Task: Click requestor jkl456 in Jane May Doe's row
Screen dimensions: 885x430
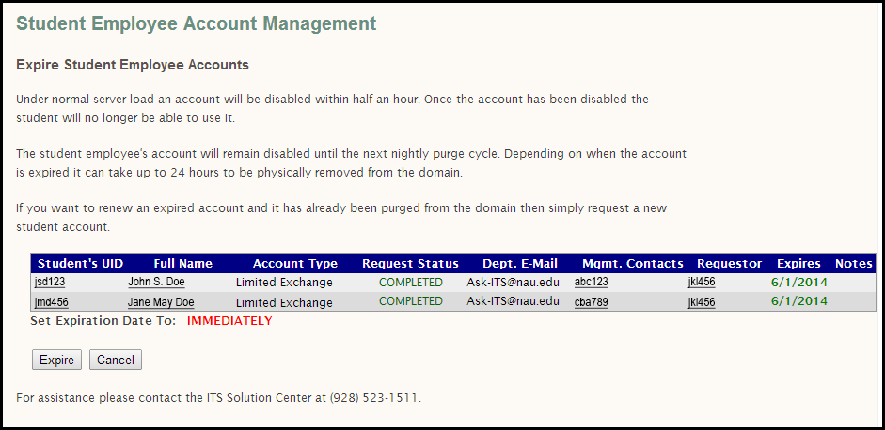Action: (x=702, y=302)
